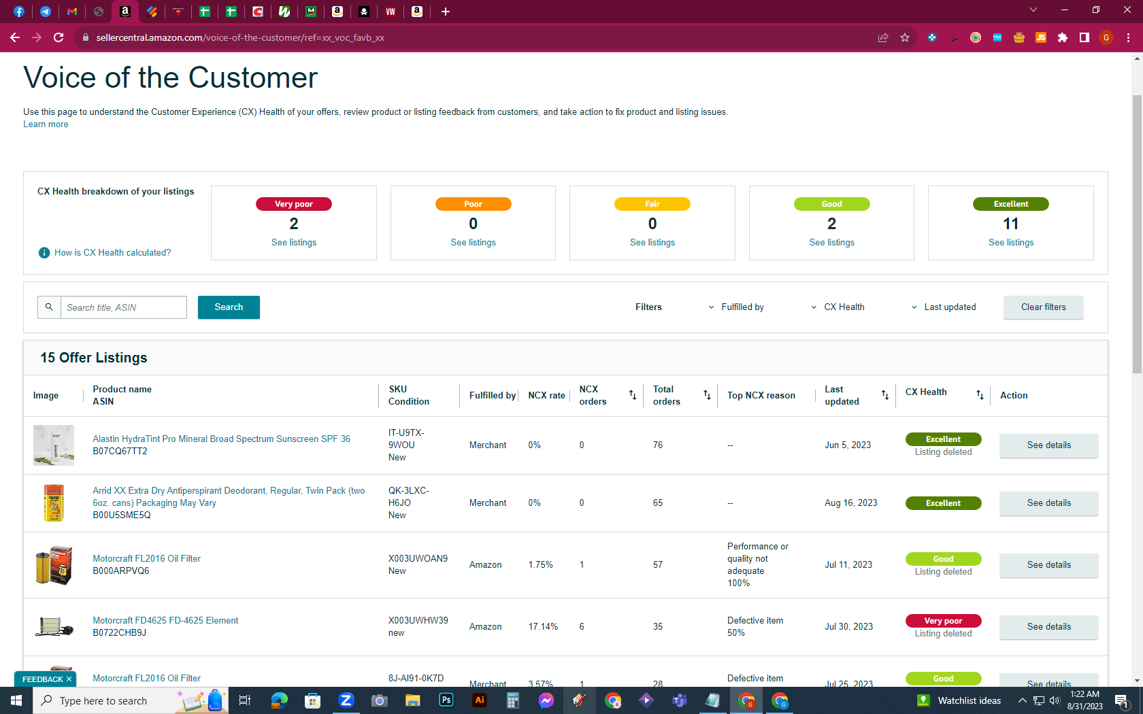
Task: Open Chrome's three-dot menu
Action: pyautogui.click(x=1128, y=37)
